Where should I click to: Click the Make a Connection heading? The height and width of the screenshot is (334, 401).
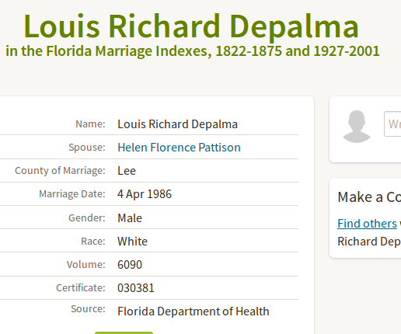[369, 197]
